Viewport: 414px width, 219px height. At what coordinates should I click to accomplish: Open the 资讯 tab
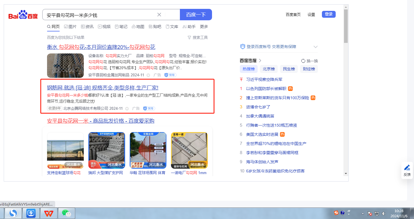pyautogui.click(x=87, y=27)
